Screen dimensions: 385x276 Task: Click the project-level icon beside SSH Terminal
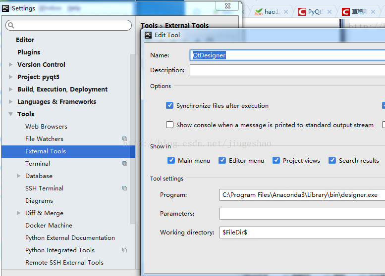(x=124, y=188)
